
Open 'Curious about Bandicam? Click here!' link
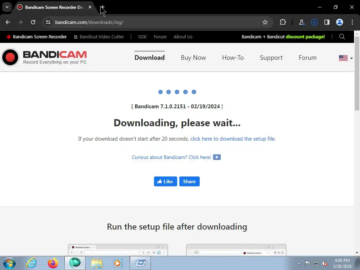(171, 157)
